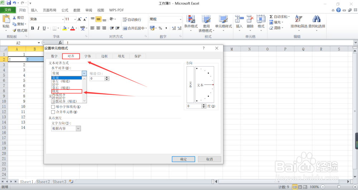
Task: Select Fill (填充) in the alignment list
Action: coord(67,91)
